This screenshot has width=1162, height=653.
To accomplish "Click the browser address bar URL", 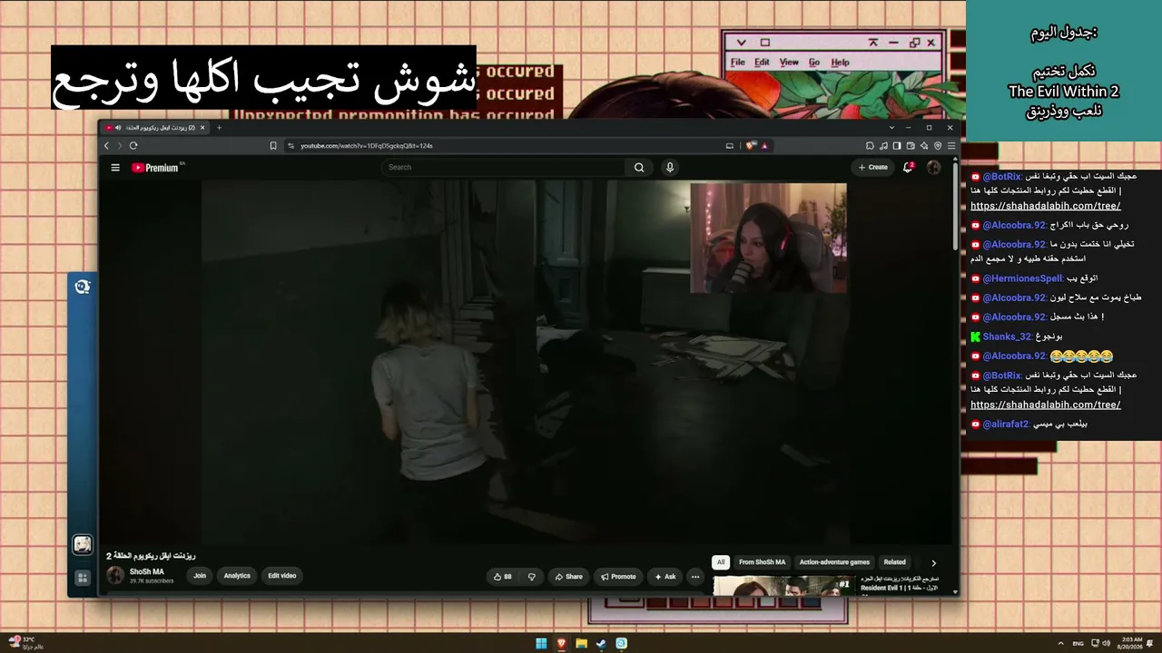I will point(367,145).
